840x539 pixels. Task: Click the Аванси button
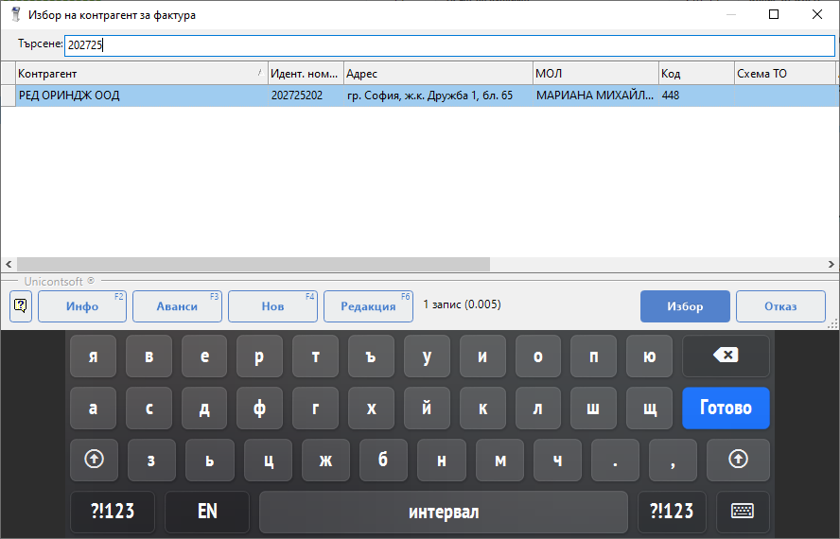tap(177, 306)
